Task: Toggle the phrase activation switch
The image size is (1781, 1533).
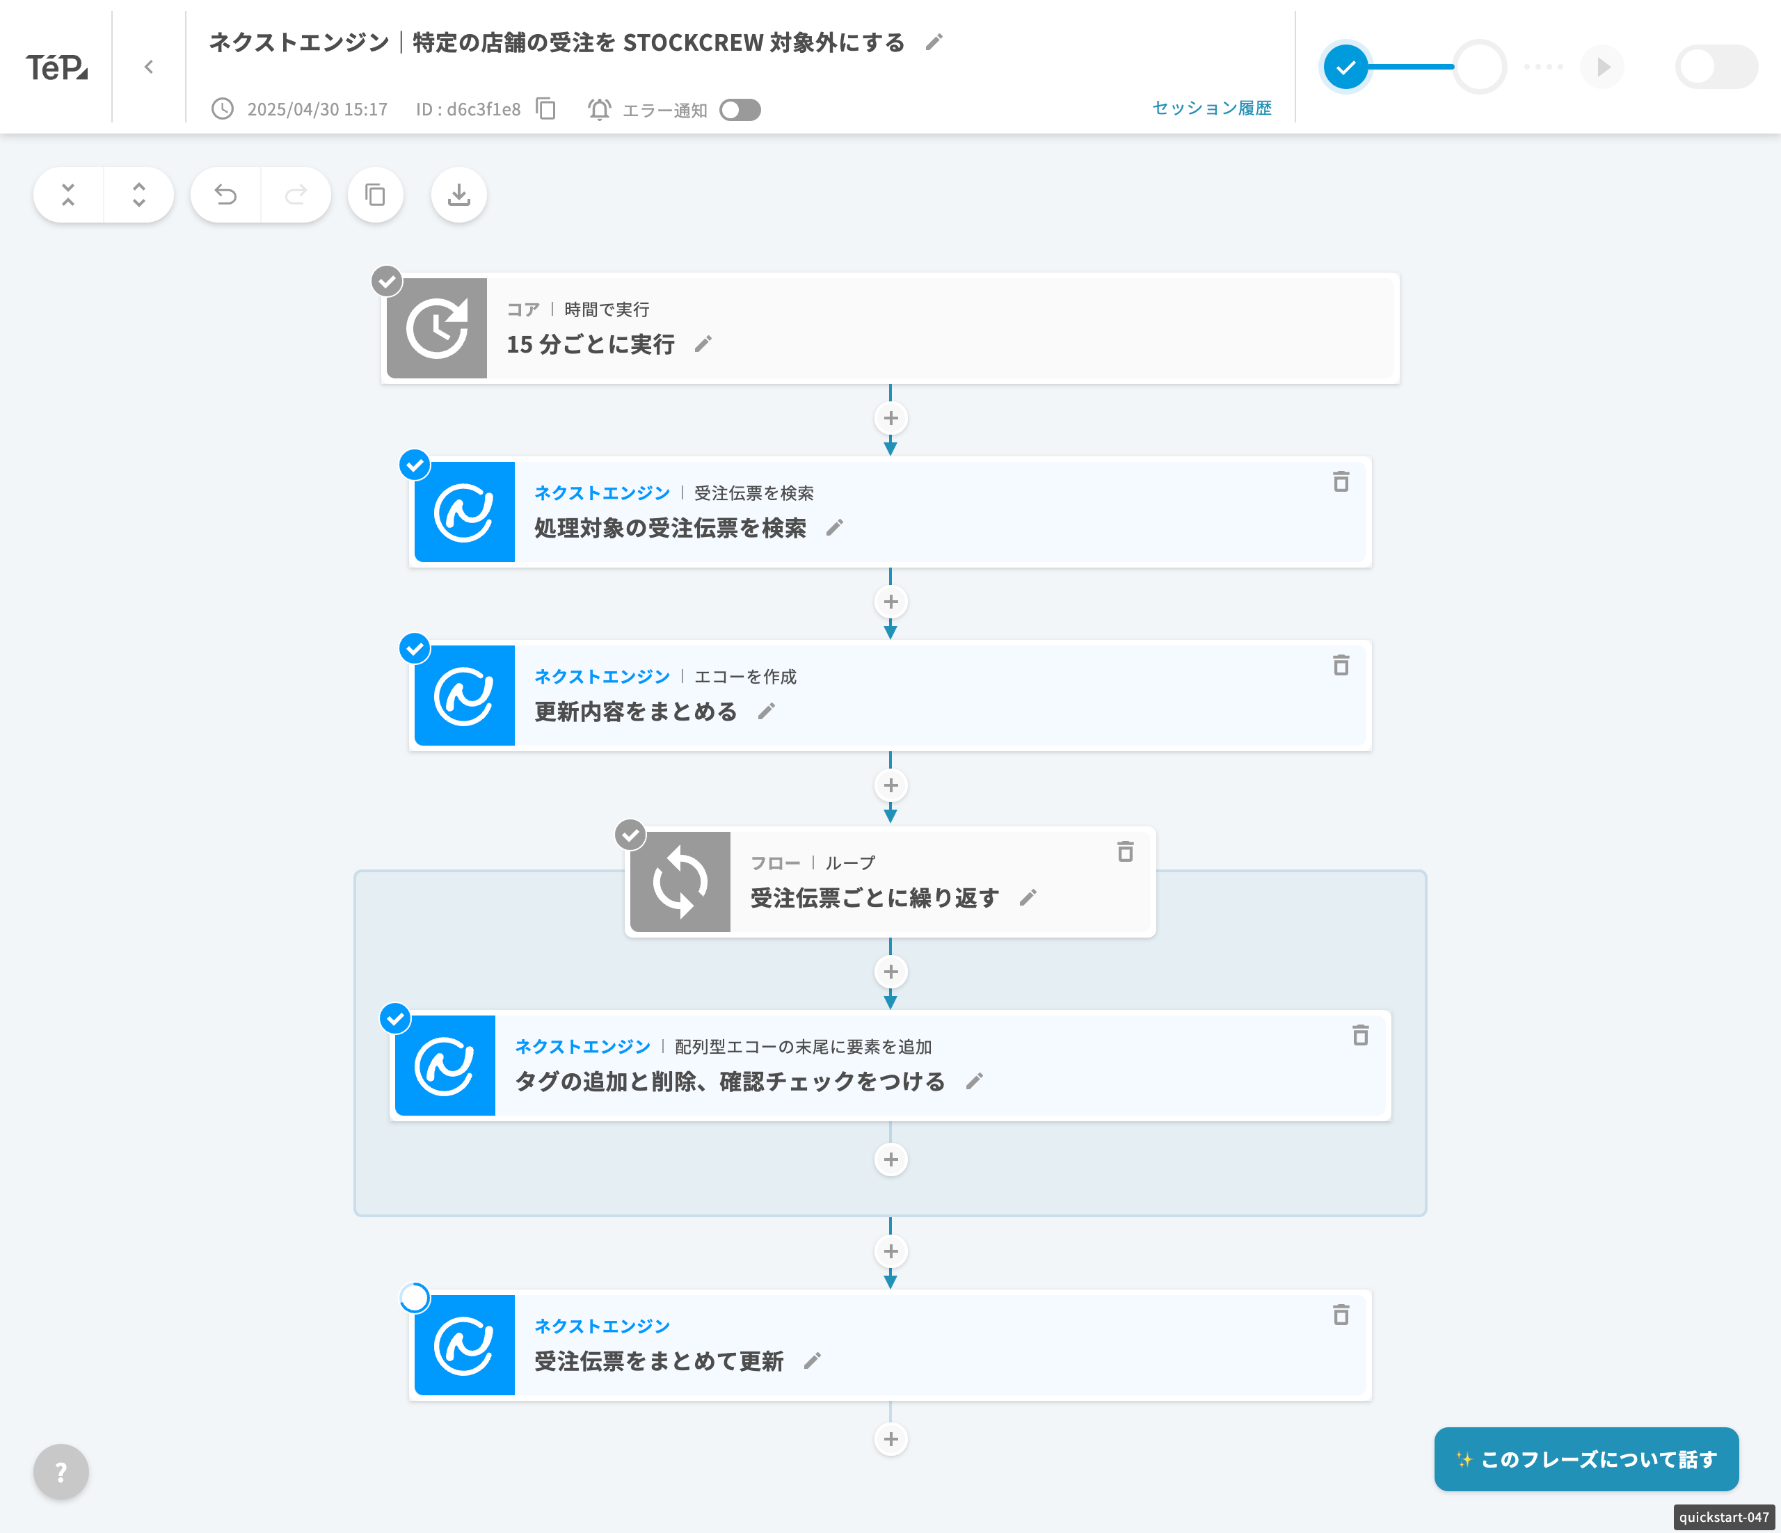Action: [x=1716, y=66]
